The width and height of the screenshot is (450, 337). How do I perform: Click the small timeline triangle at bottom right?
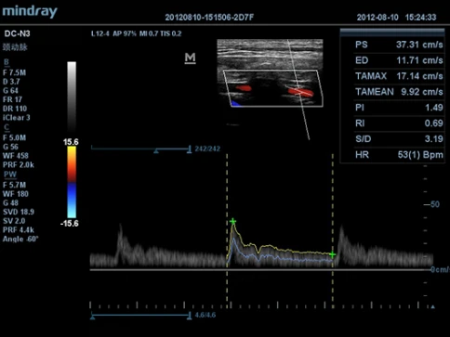coord(432,307)
